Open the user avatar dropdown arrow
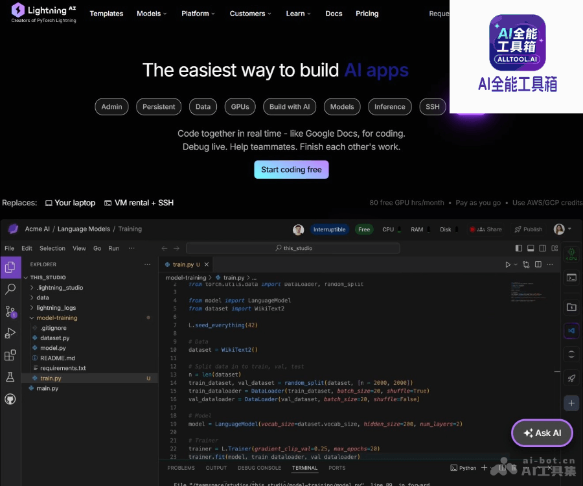 [x=569, y=229]
